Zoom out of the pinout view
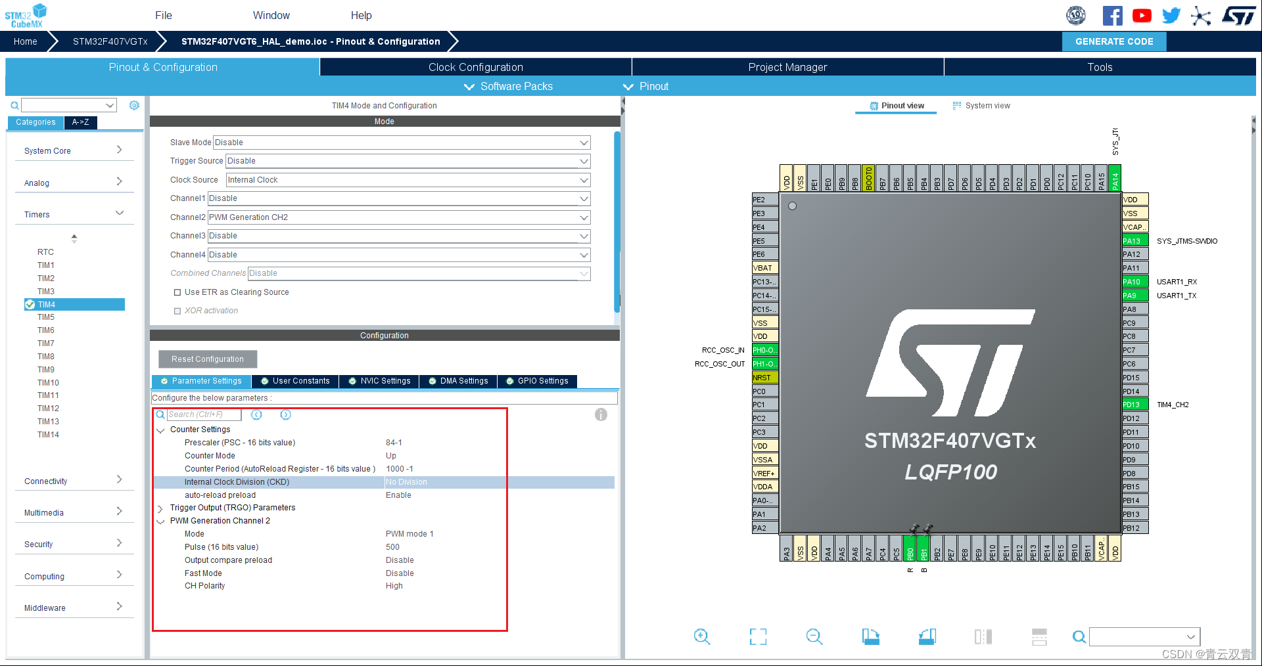The image size is (1262, 666). [x=814, y=636]
